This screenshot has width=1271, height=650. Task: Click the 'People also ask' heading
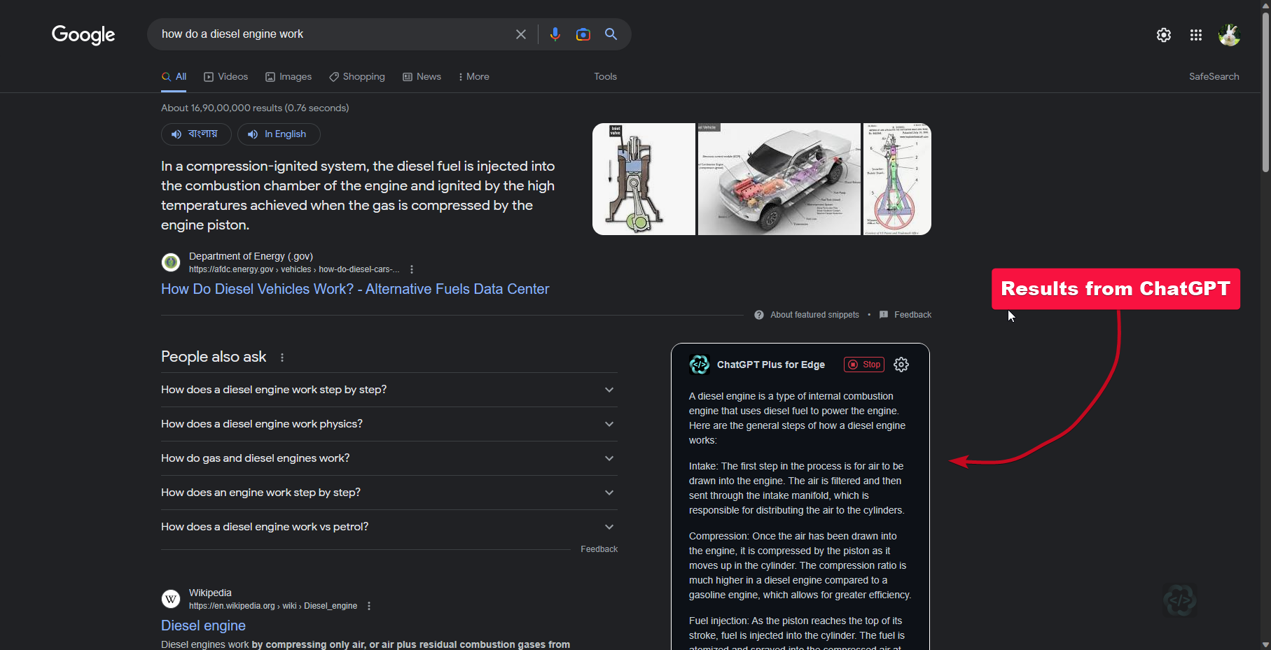pyautogui.click(x=214, y=357)
